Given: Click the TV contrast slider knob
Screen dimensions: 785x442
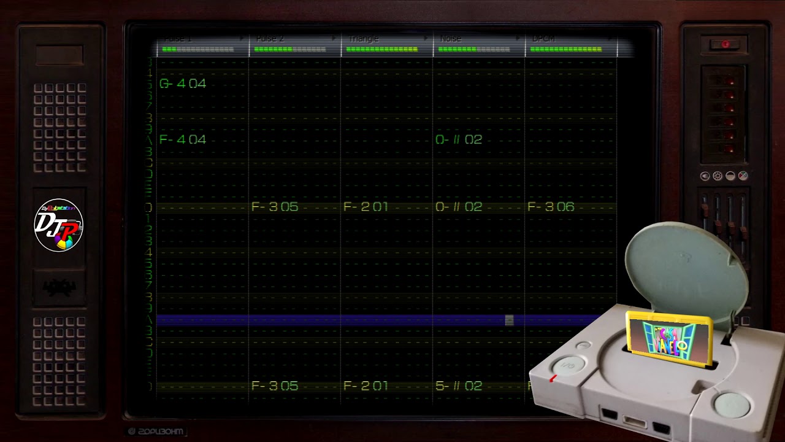Looking at the screenshot, I should point(732,228).
